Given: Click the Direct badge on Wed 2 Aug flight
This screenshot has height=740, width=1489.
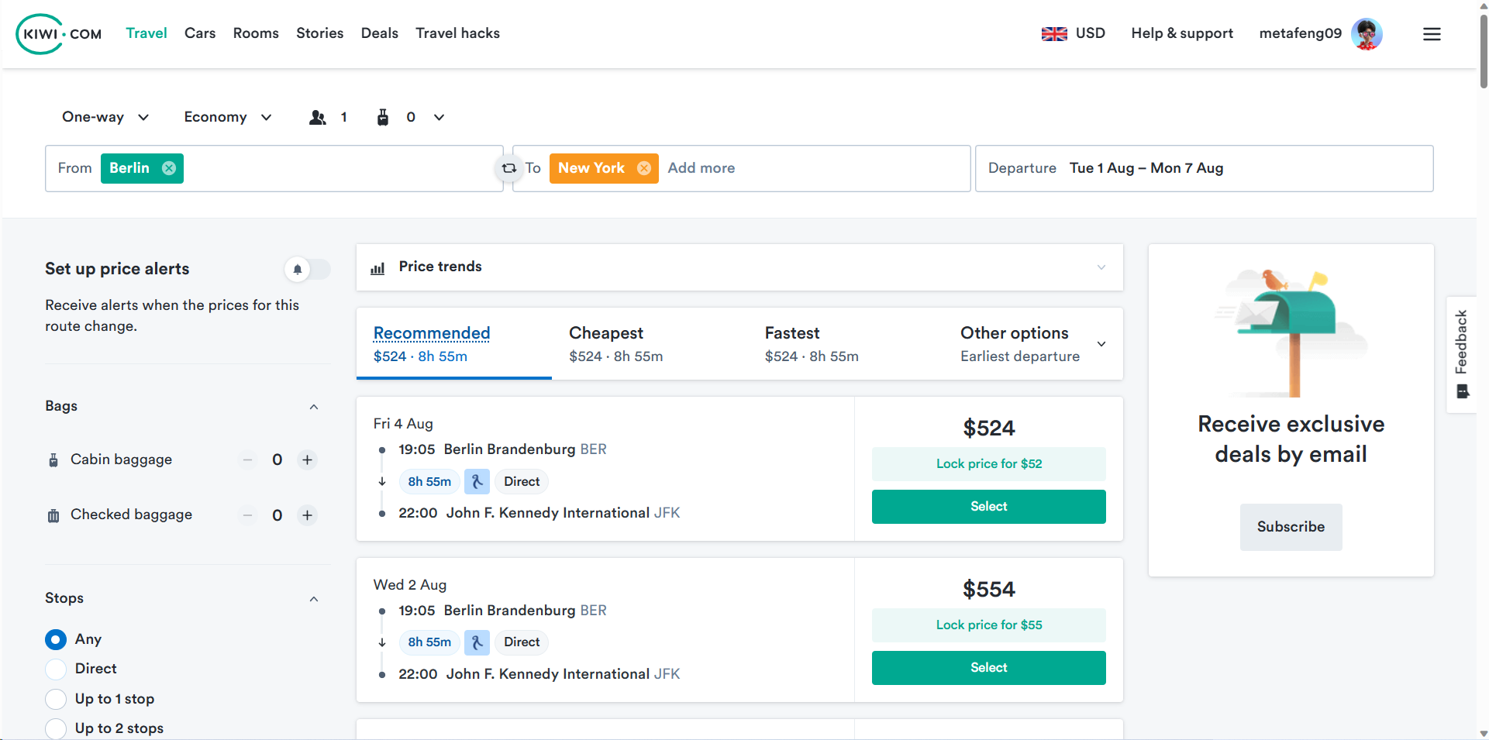Looking at the screenshot, I should coord(522,642).
